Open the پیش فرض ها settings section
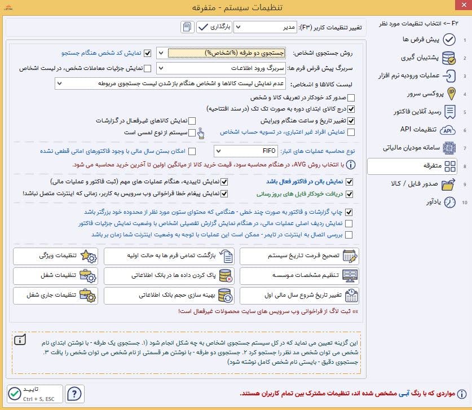The width and height of the screenshot is (472, 410). [x=421, y=39]
